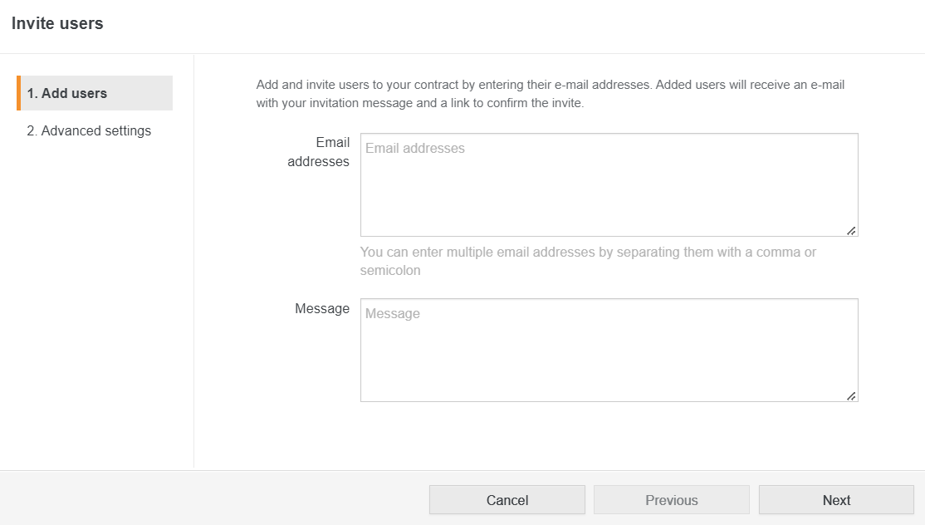Click the Invite users dialog title
Viewport: 925px width, 525px height.
pyautogui.click(x=57, y=23)
